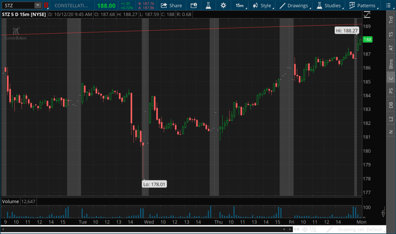
Task: Expand the Patterns dropdown
Action: 363,6
